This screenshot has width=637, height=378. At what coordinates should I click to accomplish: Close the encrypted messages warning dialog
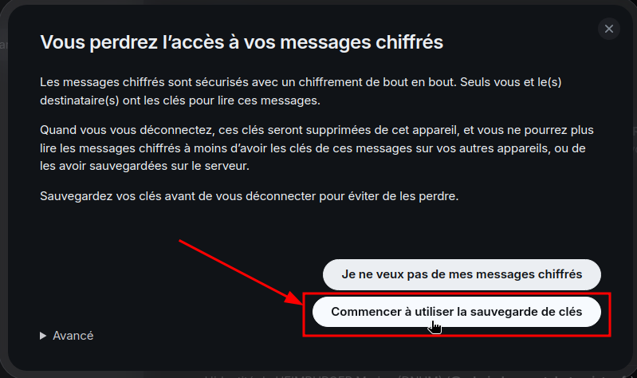coord(608,29)
